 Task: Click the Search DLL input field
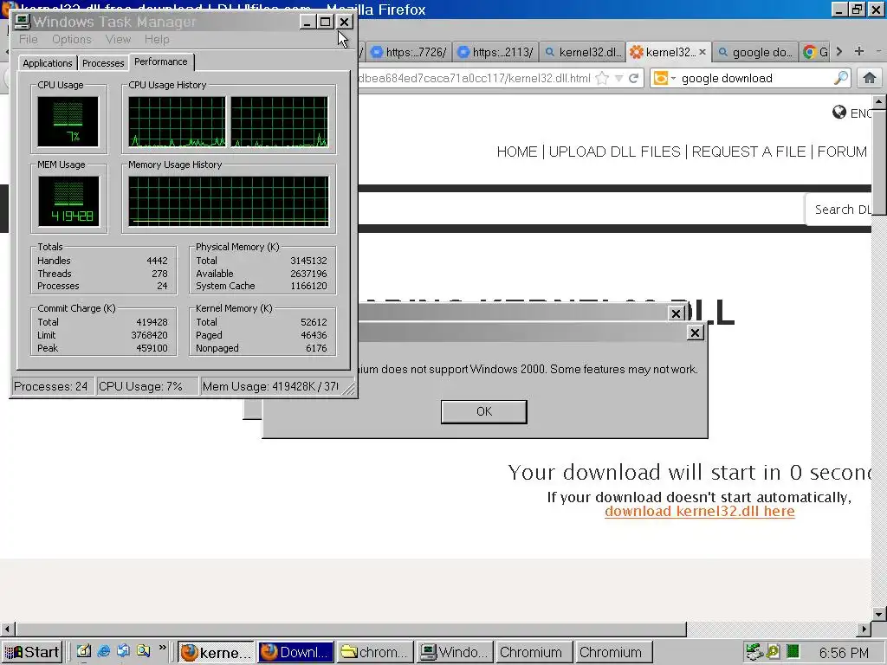838,210
